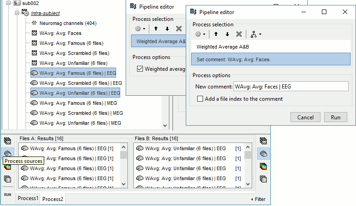Switch to the Process1 tab
The width and height of the screenshot is (356, 206).
tap(28, 199)
